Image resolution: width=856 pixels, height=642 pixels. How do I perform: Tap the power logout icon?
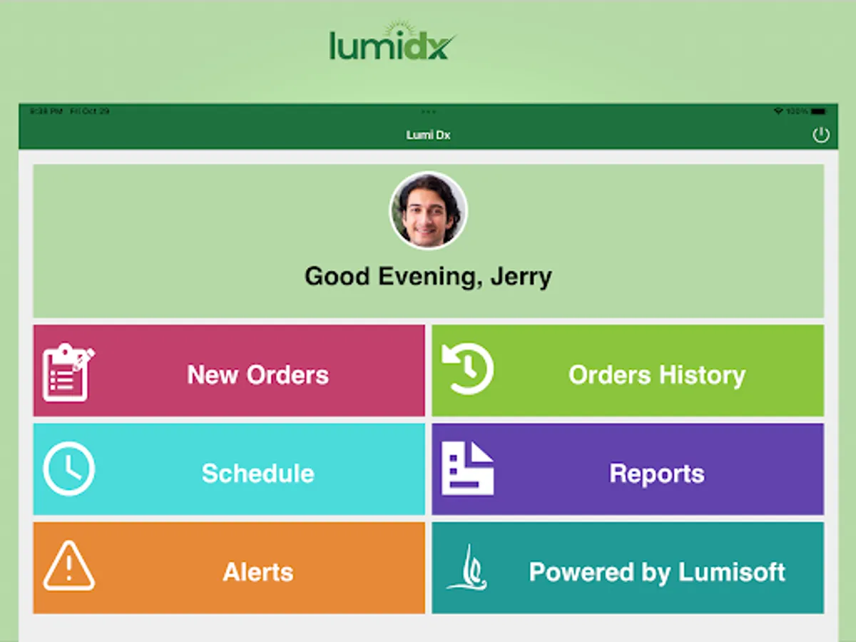(821, 135)
